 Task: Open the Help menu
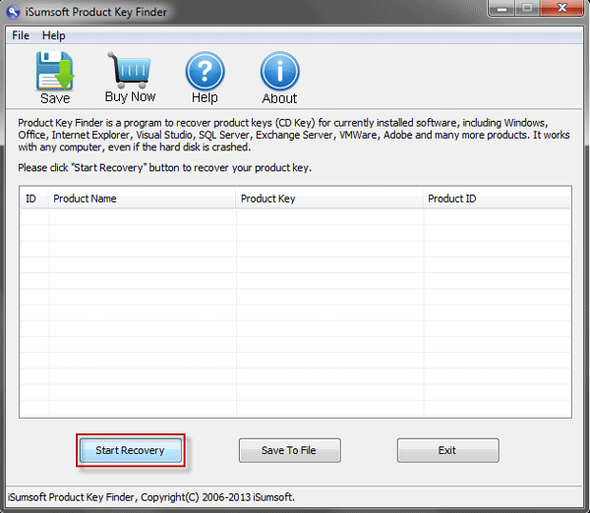point(54,35)
